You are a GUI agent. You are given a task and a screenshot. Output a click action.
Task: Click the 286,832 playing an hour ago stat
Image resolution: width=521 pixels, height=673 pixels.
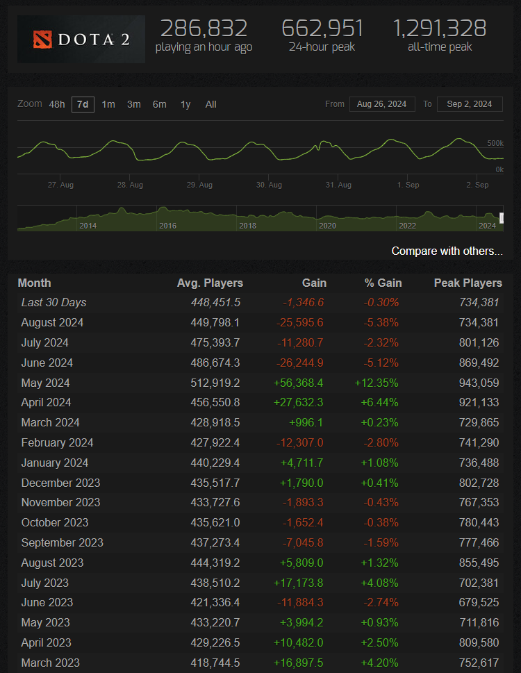click(204, 35)
